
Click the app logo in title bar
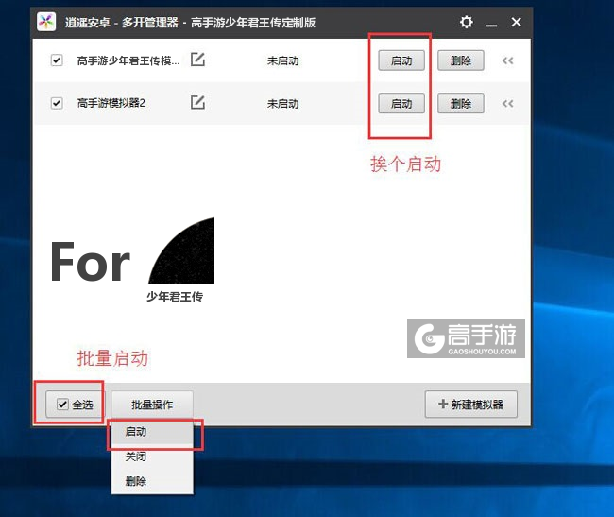coord(46,22)
